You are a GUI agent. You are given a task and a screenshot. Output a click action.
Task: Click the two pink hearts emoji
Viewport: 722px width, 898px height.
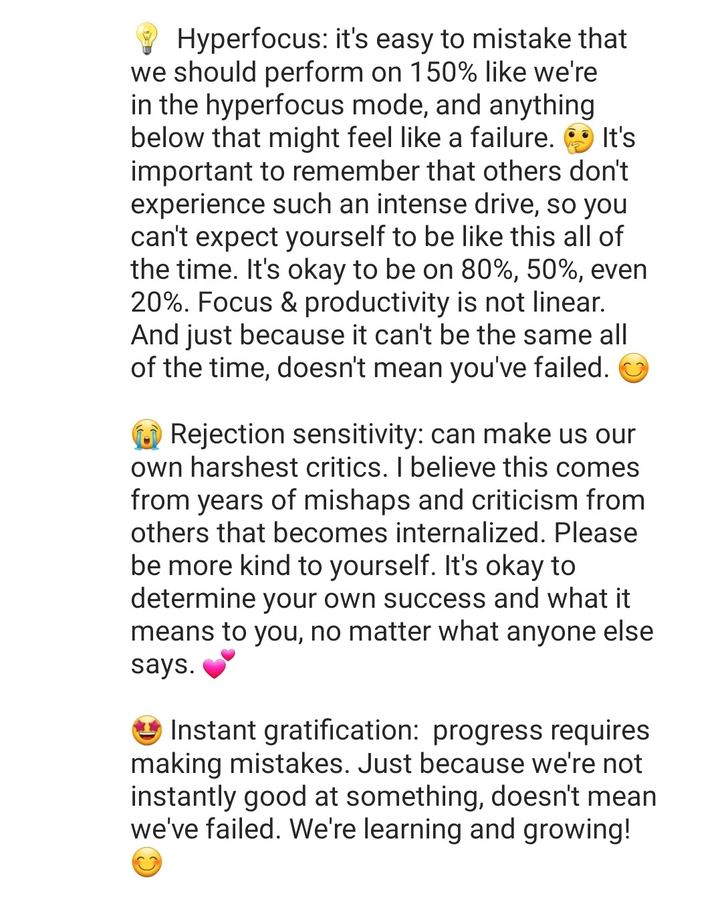(x=219, y=664)
